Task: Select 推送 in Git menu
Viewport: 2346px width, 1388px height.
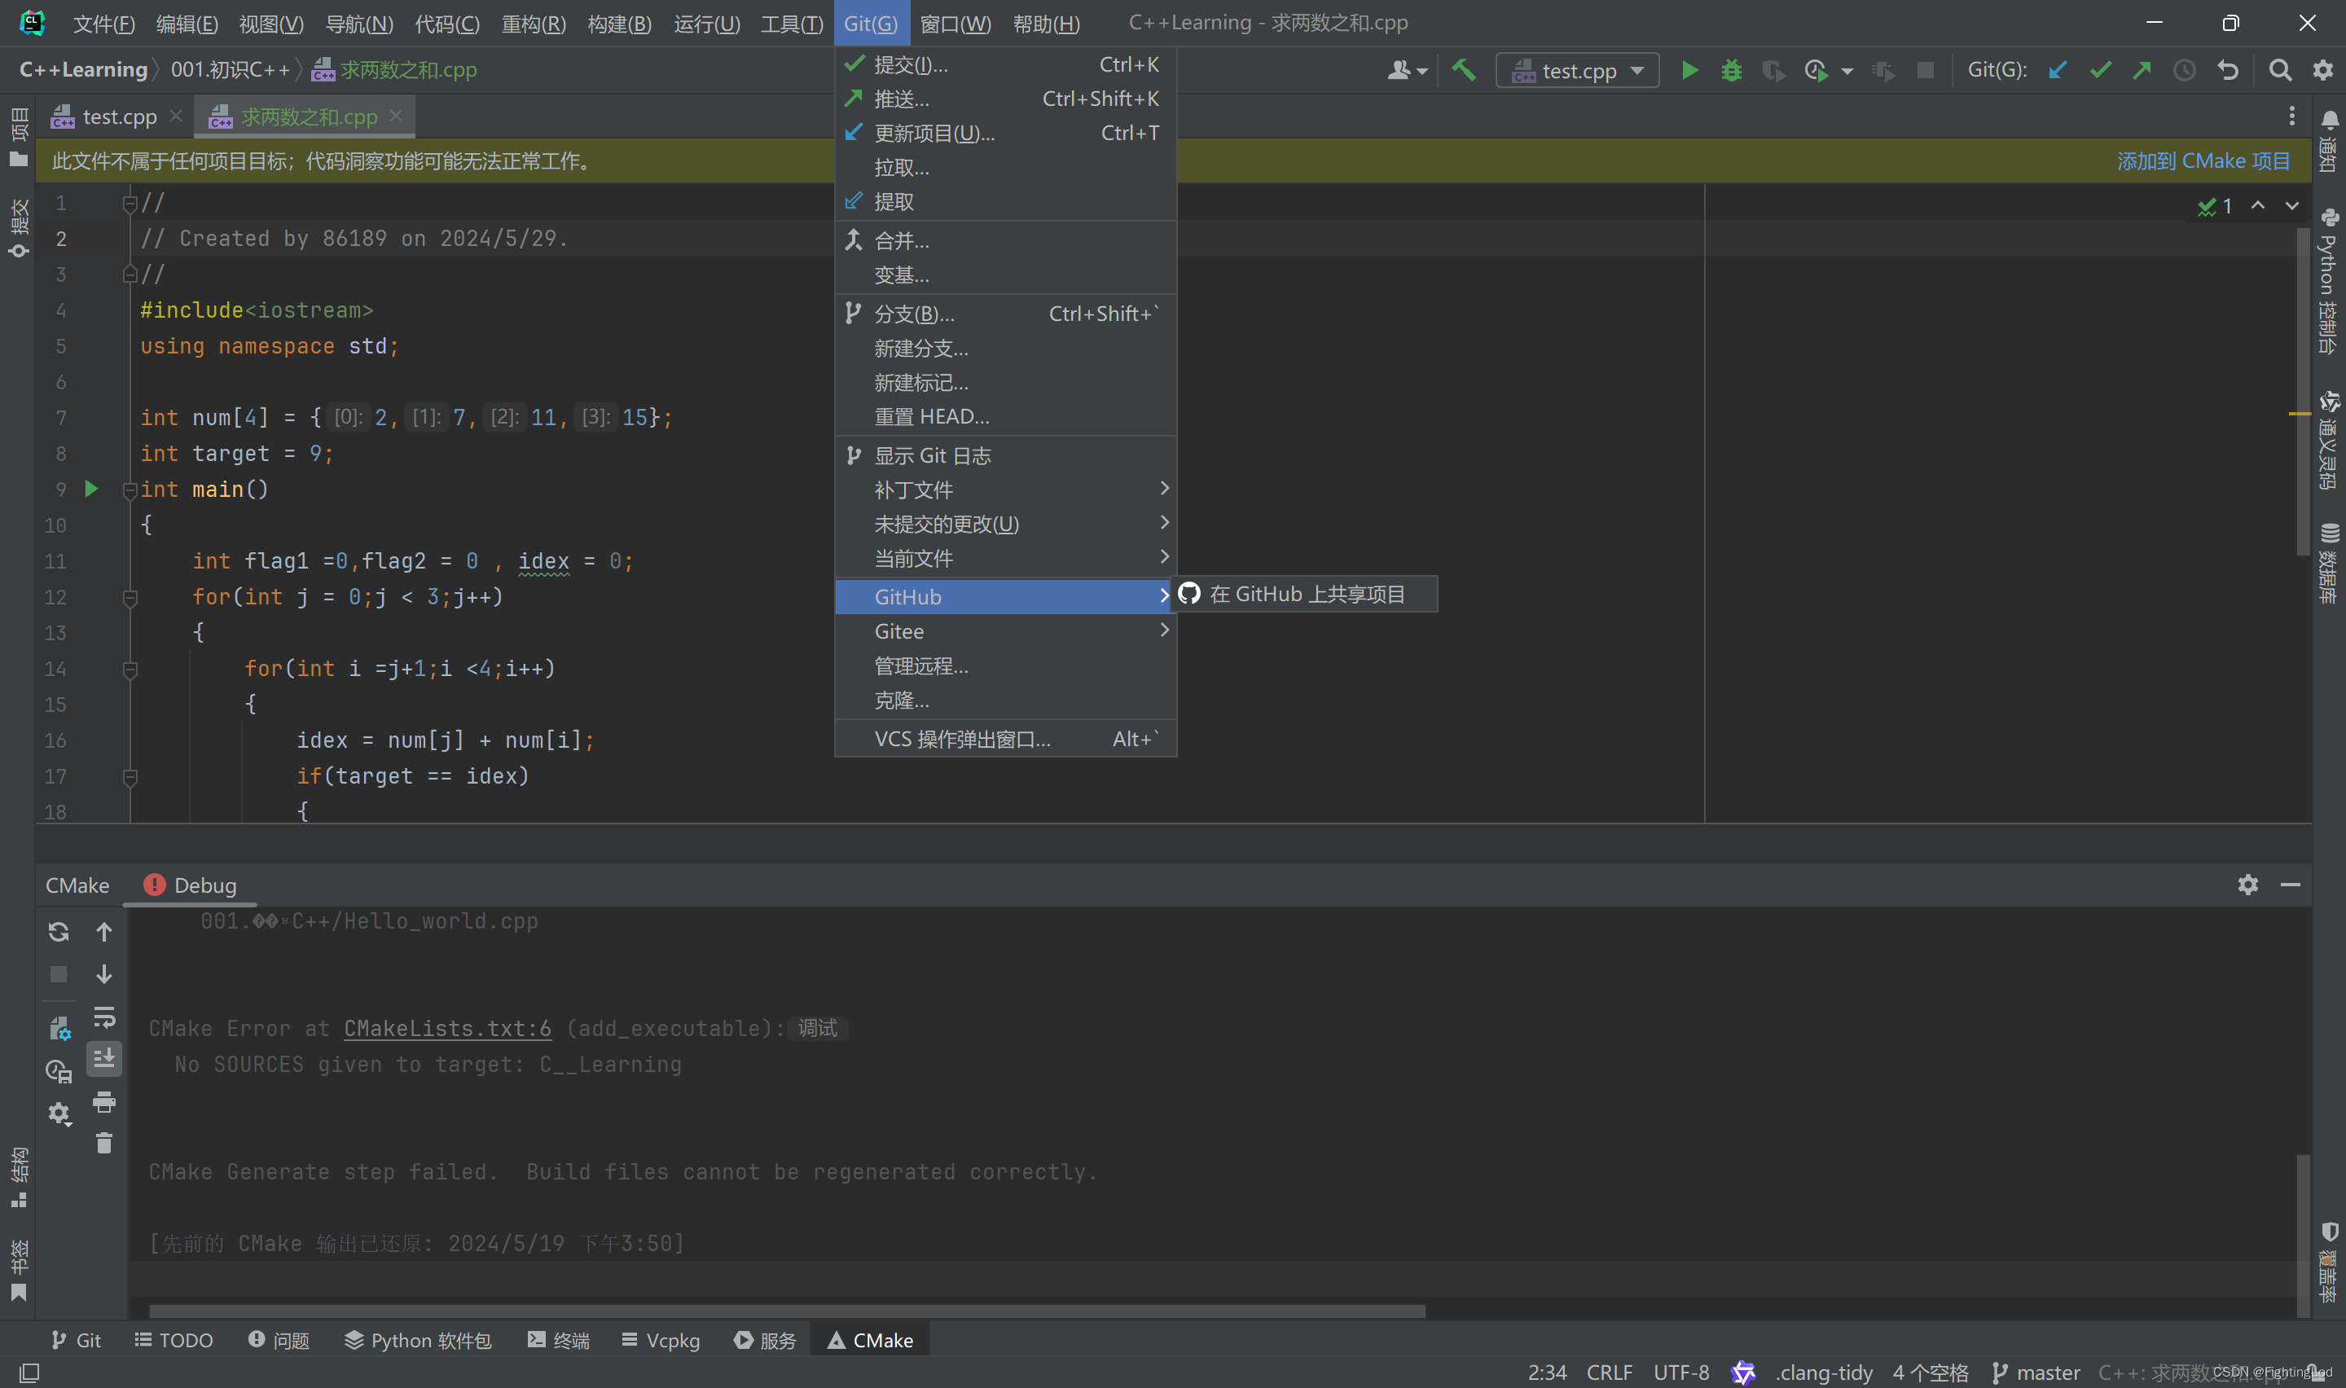Action: pos(1005,99)
